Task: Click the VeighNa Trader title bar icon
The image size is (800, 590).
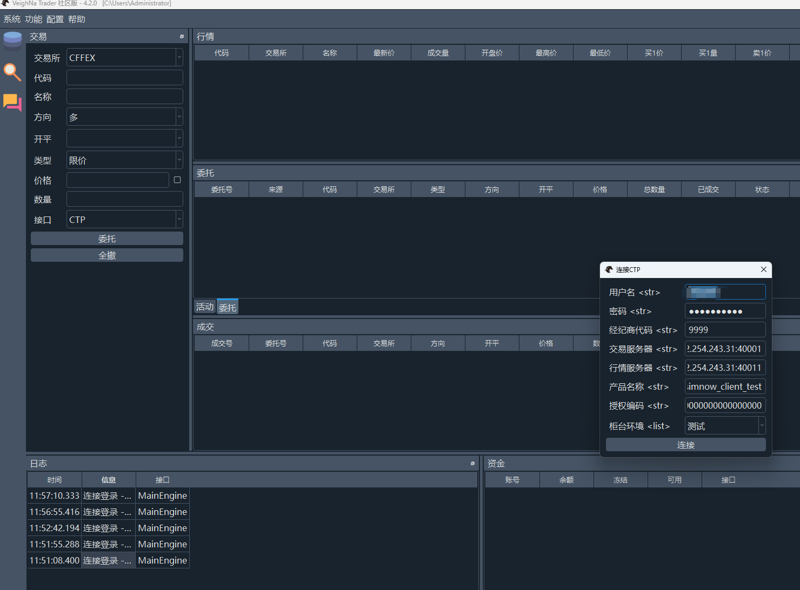Action: [5, 3]
